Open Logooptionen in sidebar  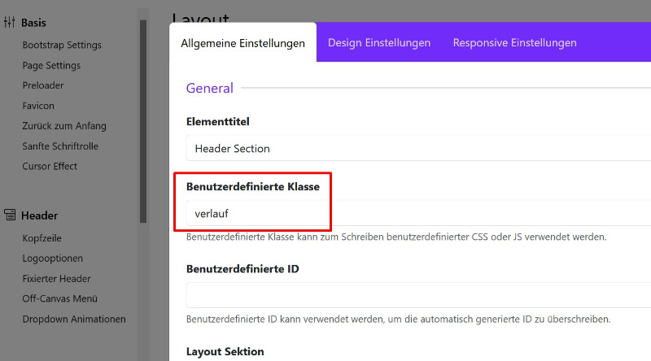53,259
